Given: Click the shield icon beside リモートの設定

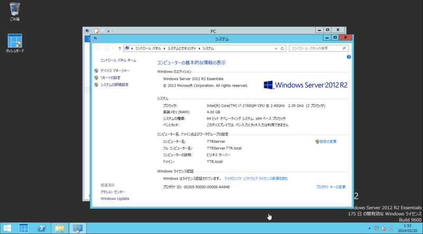Looking at the screenshot, I should (x=96, y=78).
